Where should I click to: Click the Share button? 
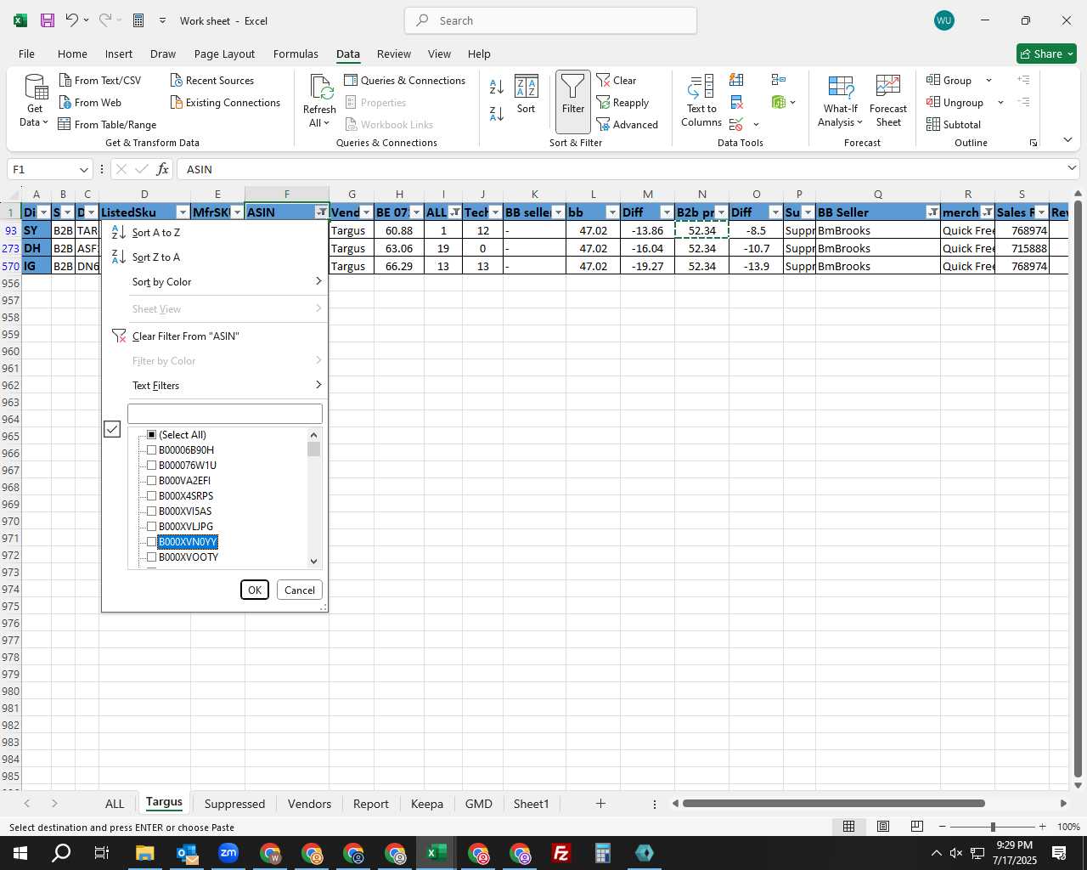1046,54
